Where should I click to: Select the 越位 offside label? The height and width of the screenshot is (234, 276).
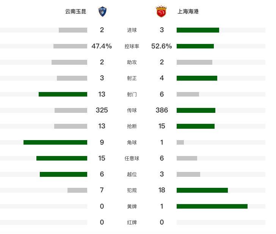pos(132,174)
